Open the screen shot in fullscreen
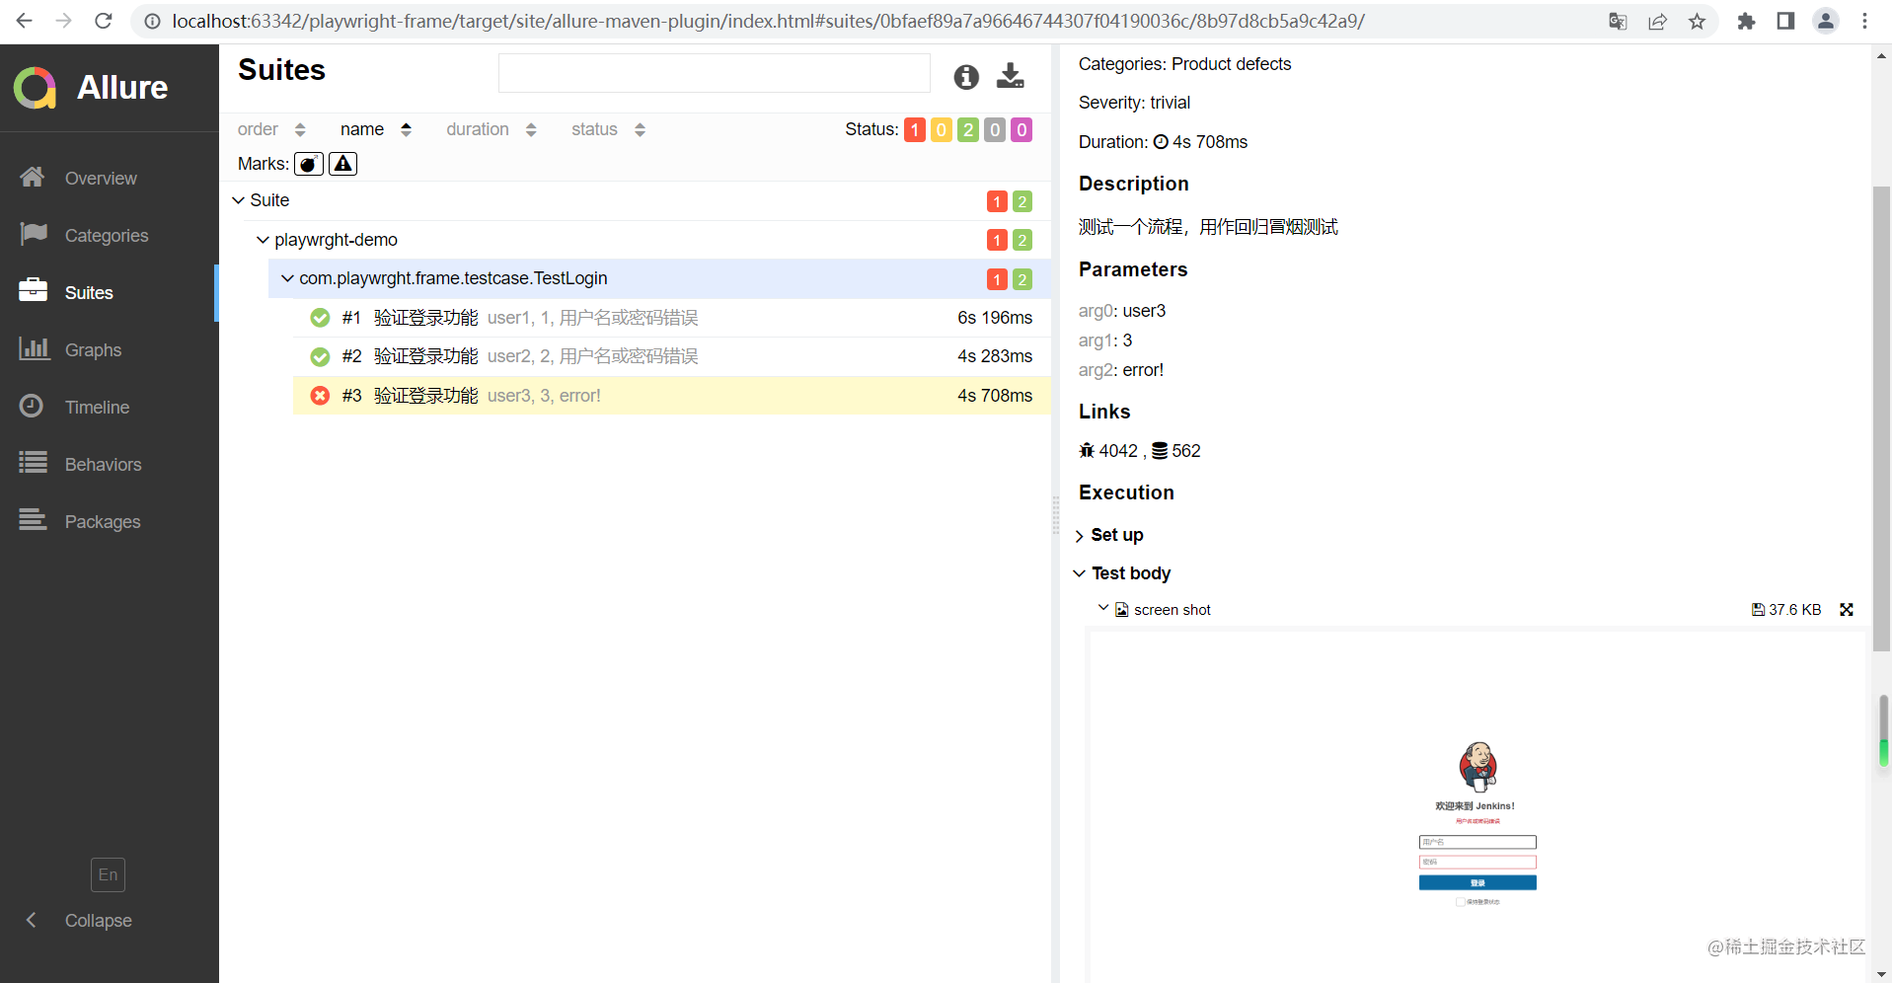1892x983 pixels. point(1847,610)
